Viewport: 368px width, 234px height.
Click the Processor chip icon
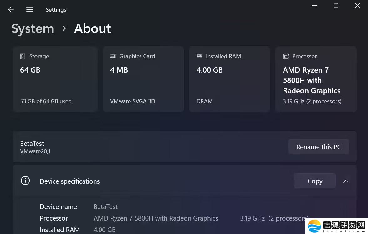(286, 56)
